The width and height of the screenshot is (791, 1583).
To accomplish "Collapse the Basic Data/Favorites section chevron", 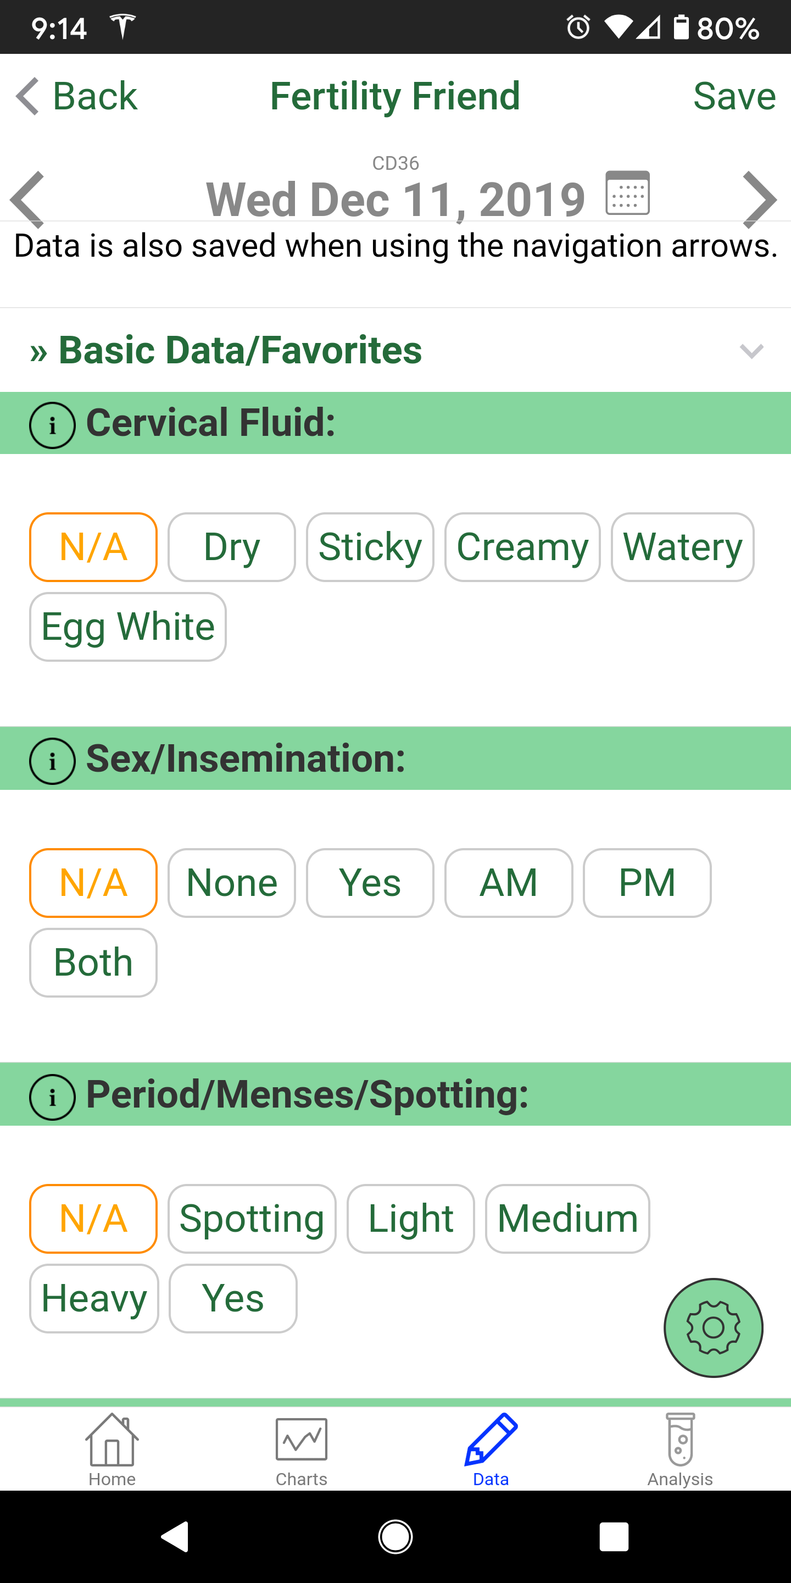I will [x=751, y=351].
